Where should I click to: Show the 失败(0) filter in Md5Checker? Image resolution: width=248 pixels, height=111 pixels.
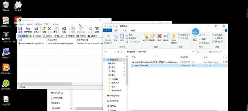coord(81,36)
